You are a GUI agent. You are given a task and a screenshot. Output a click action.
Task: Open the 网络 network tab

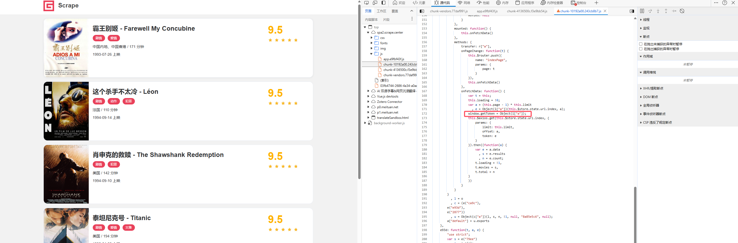pyautogui.click(x=464, y=3)
